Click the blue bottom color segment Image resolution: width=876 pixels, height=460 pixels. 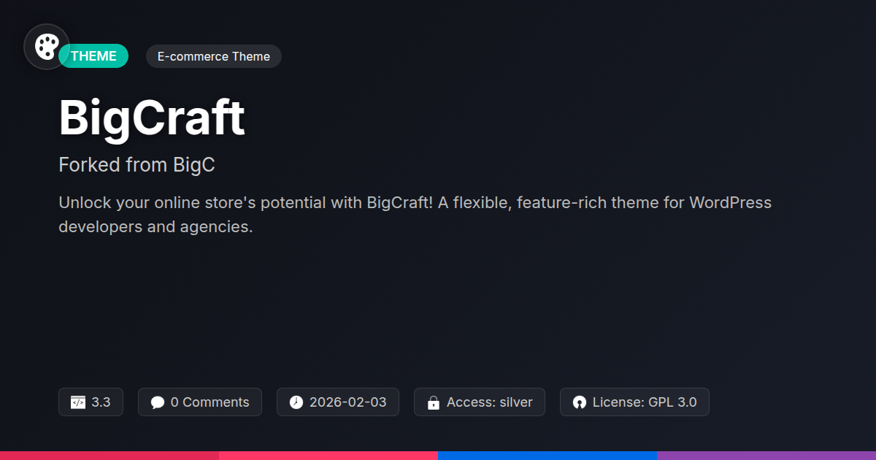point(547,455)
